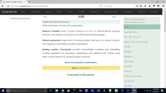Open the Servlet navbar item

click(x=154, y=12)
